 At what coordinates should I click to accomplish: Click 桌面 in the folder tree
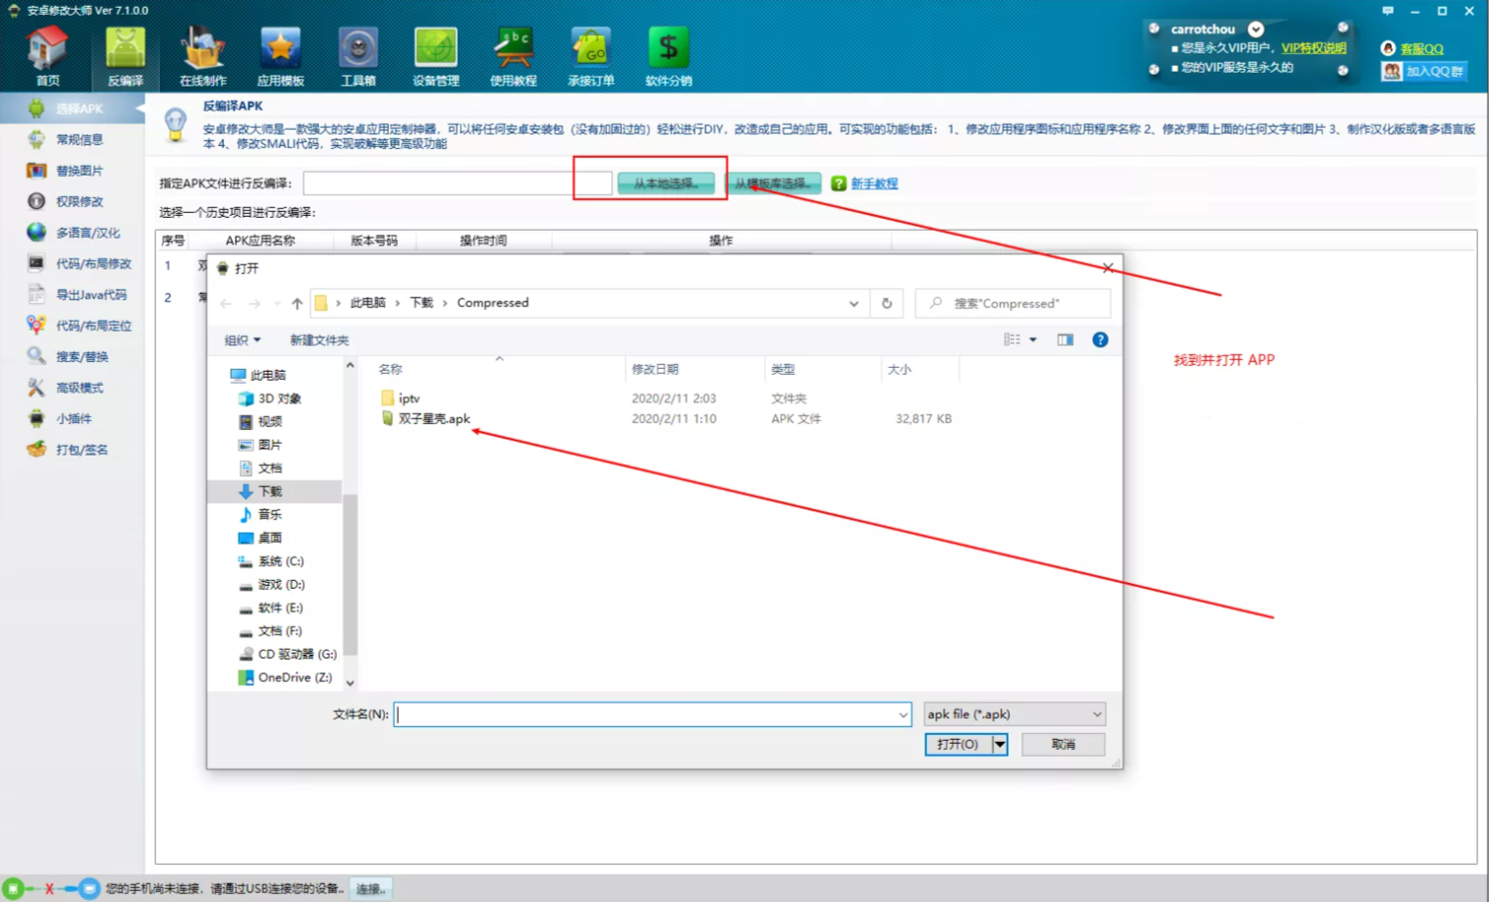pyautogui.click(x=269, y=538)
